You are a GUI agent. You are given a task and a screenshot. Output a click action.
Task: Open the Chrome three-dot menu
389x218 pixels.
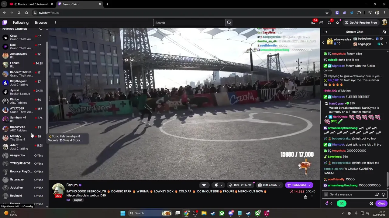(384, 13)
